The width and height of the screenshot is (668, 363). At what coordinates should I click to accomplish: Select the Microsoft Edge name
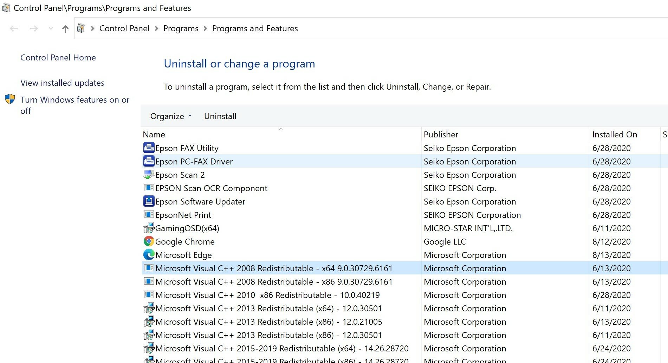coord(183,255)
